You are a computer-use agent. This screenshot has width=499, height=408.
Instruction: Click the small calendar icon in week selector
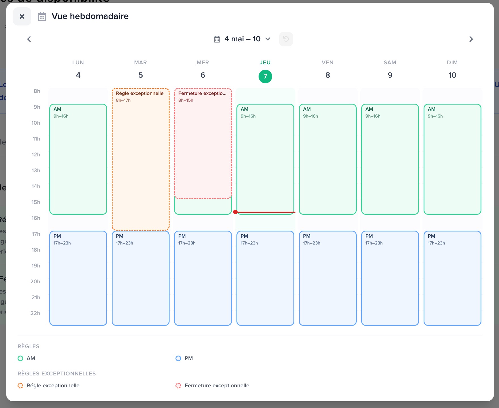point(217,39)
